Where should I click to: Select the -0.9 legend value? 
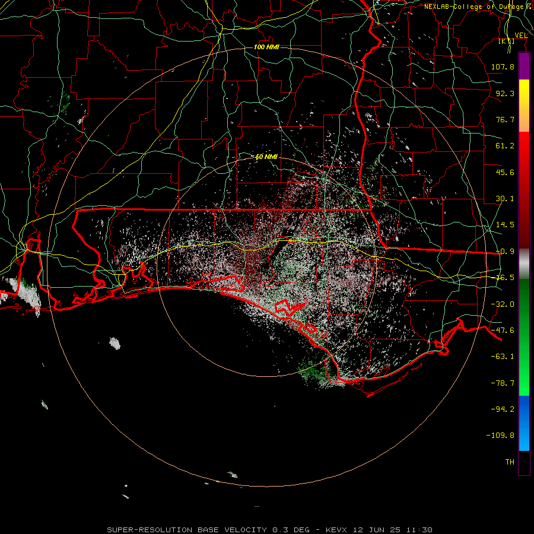505,252
